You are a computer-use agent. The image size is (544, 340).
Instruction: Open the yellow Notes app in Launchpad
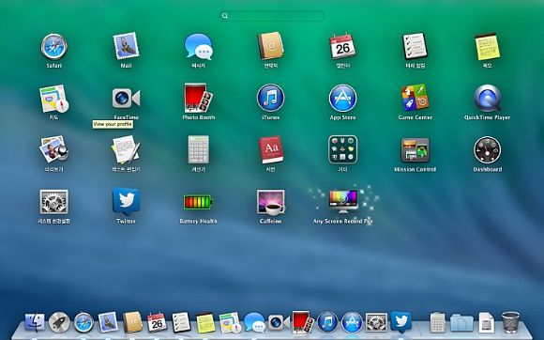tap(487, 47)
